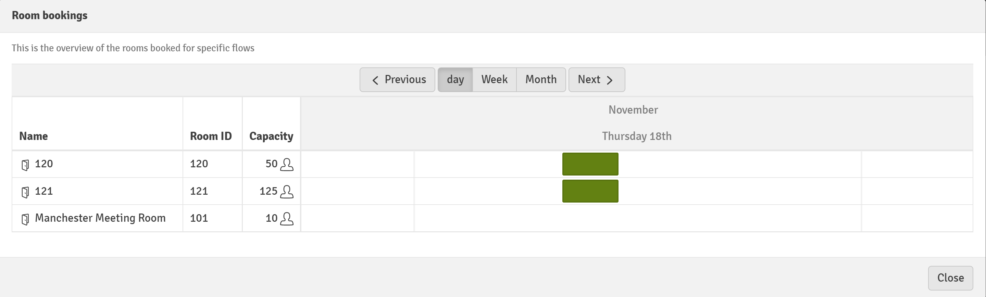The height and width of the screenshot is (297, 986).
Task: Go to Next day
Action: pos(597,79)
